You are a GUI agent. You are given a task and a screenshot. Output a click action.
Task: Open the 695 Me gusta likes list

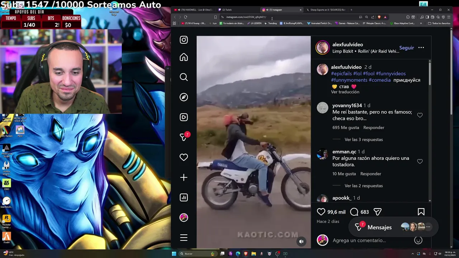(346, 128)
